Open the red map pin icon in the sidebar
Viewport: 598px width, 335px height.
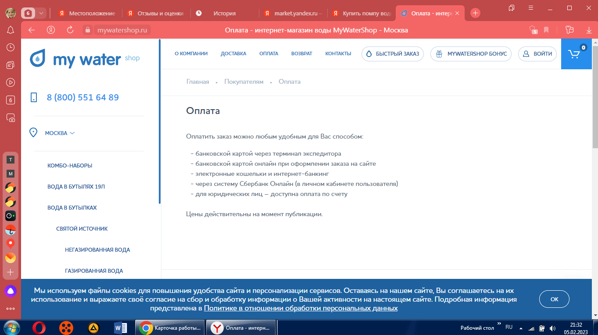pos(11,244)
